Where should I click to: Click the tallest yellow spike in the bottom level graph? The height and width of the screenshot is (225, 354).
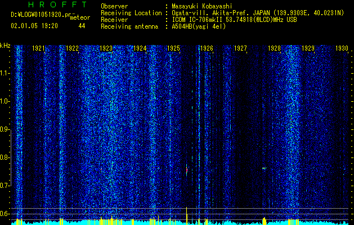[187, 216]
